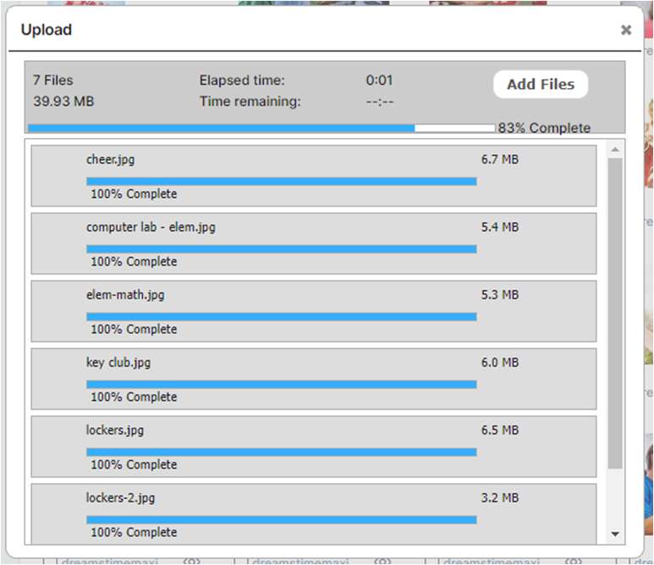Select the computer lab - elem.jpg file name
The width and height of the screenshot is (654, 565).
(151, 228)
